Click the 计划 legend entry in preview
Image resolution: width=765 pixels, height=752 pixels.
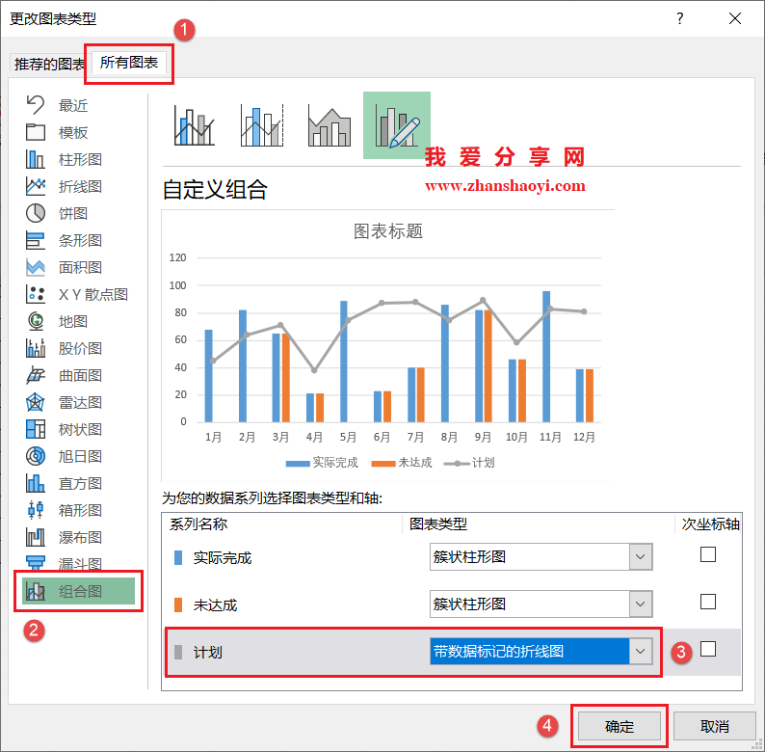469,463
